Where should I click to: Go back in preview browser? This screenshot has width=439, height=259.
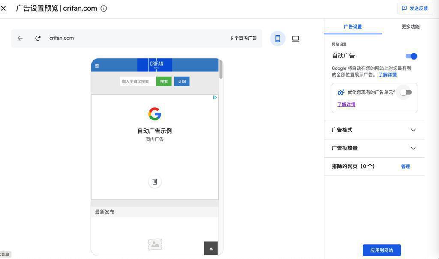[20, 38]
